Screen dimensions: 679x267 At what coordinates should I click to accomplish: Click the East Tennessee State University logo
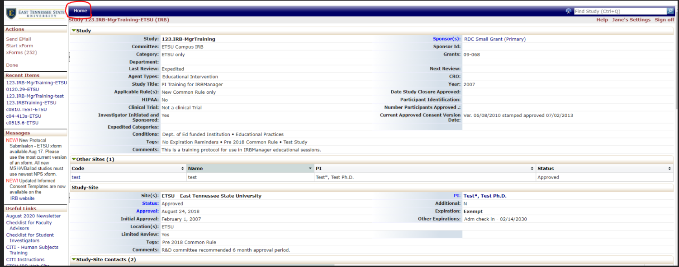point(36,14)
